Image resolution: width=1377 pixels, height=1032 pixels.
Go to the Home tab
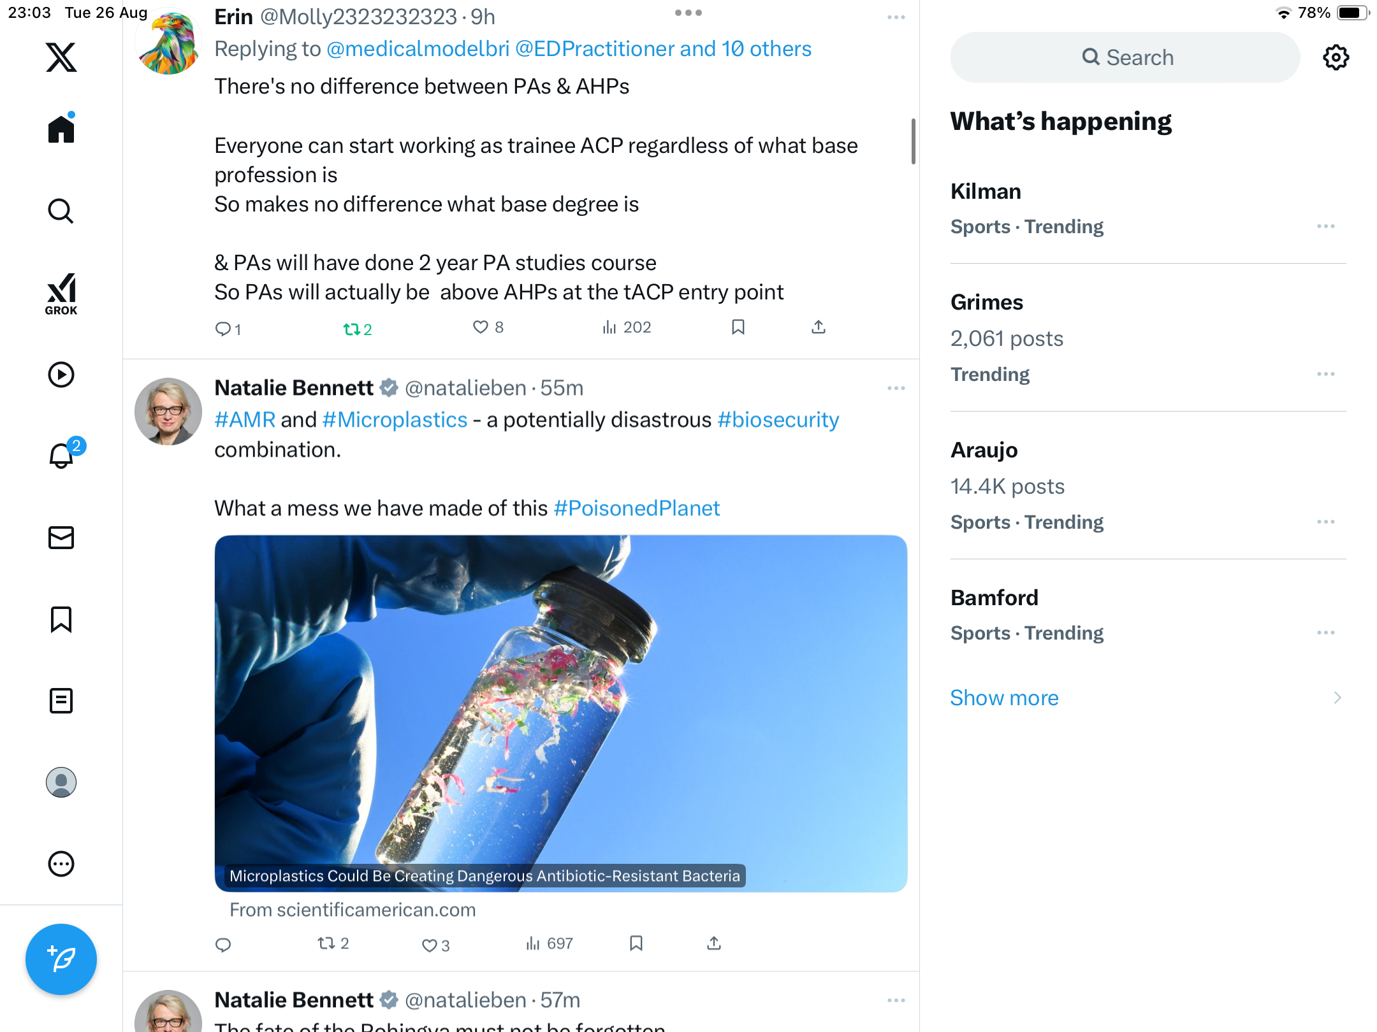[x=61, y=129]
